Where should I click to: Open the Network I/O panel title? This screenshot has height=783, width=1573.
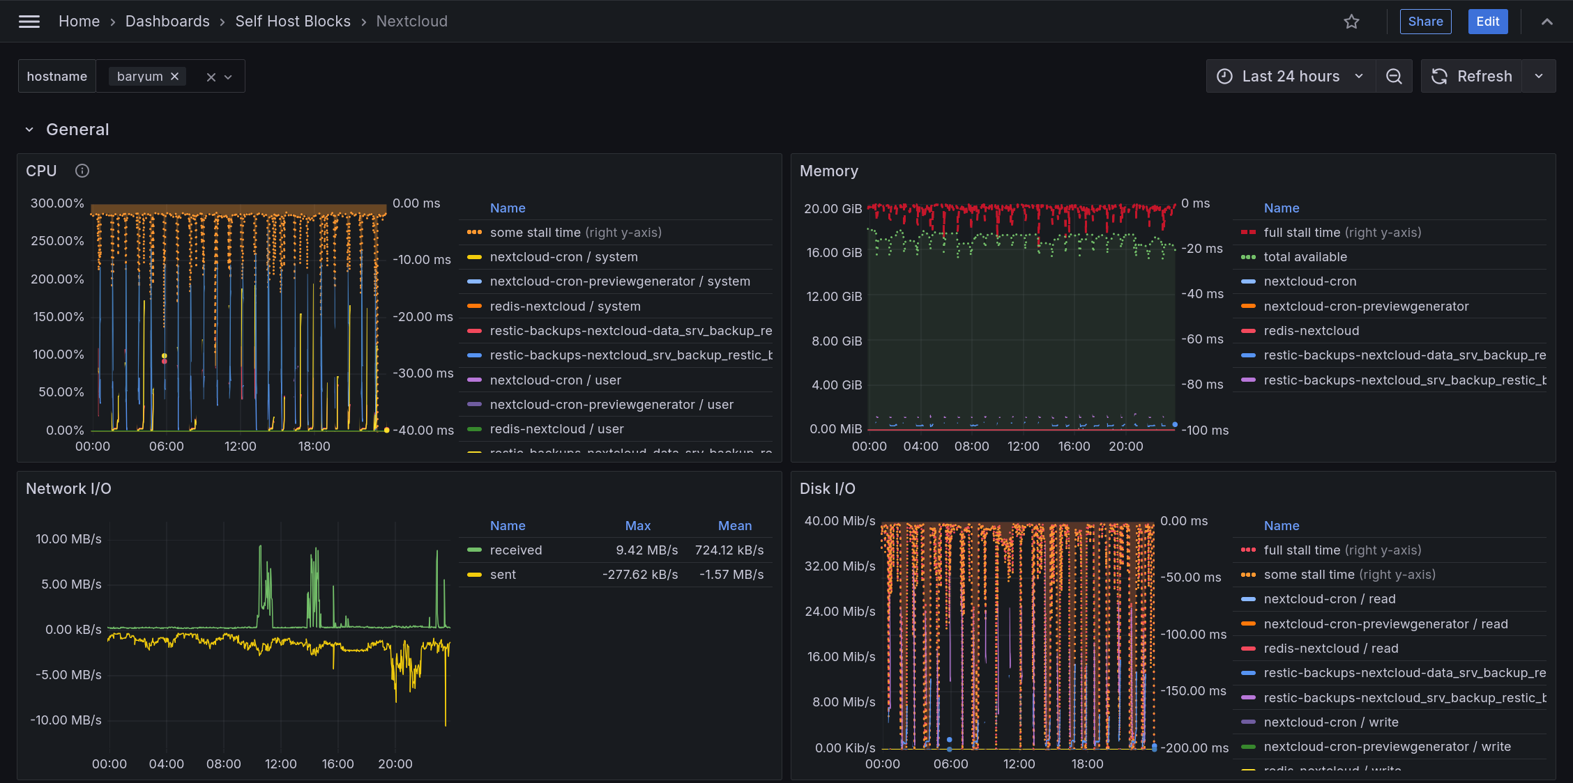pos(68,488)
